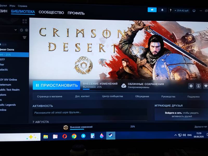This screenshot has height=156, width=208.
Task: Open game settings gear icon
Action: point(191,86)
